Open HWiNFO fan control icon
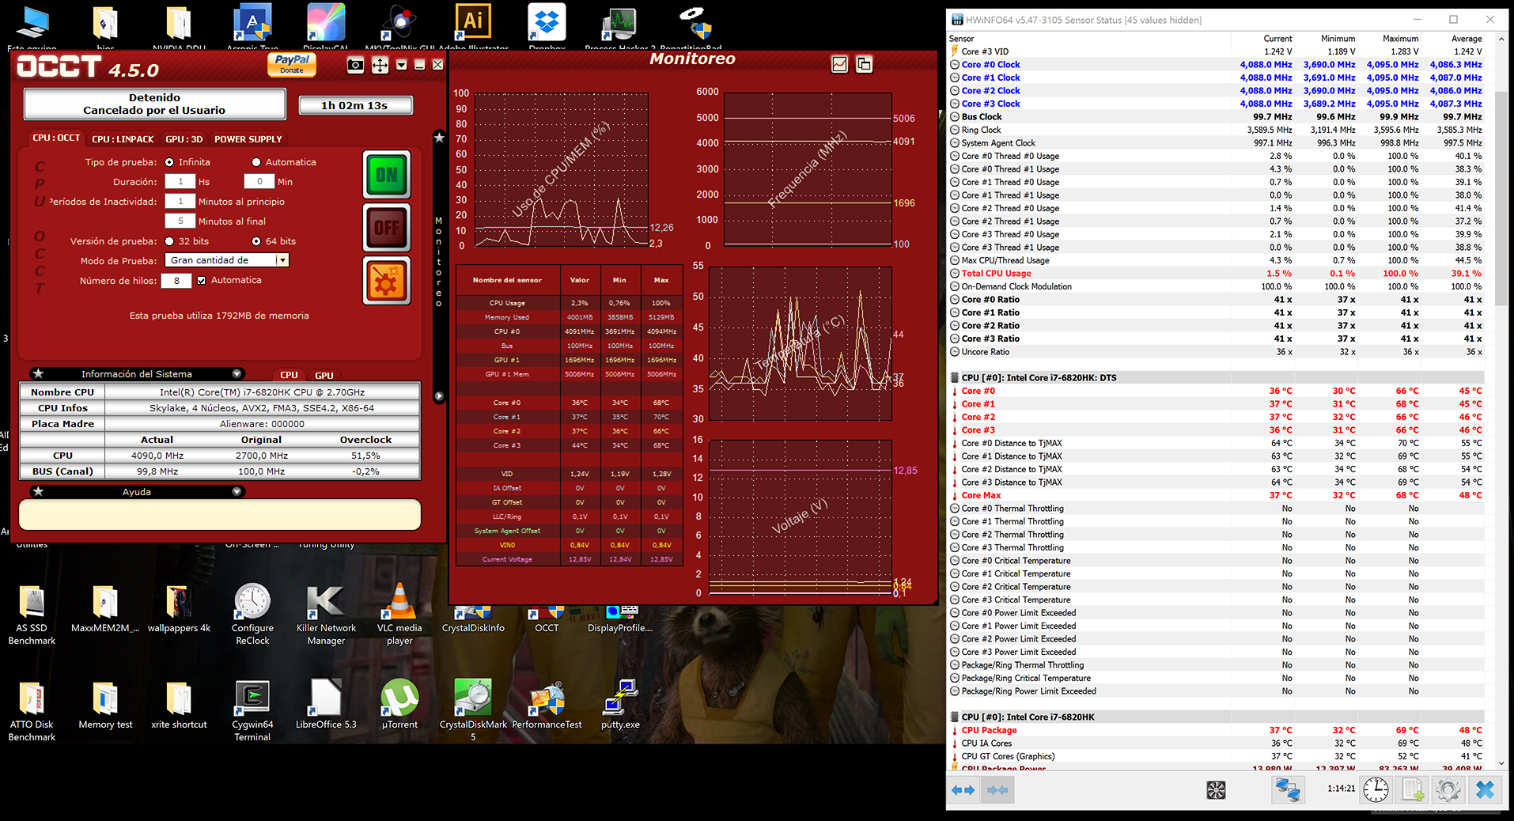The image size is (1514, 821). (1216, 790)
